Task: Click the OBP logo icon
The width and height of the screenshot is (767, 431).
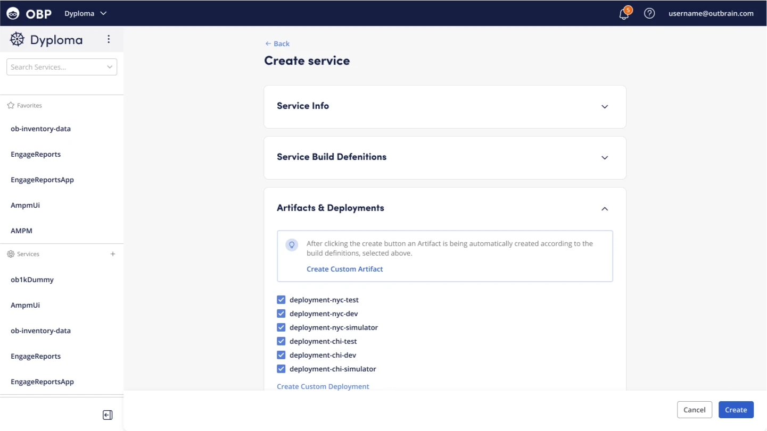Action: (x=13, y=14)
